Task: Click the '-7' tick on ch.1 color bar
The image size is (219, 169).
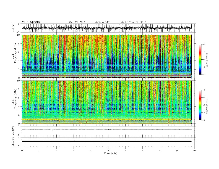Action: (x=204, y=75)
